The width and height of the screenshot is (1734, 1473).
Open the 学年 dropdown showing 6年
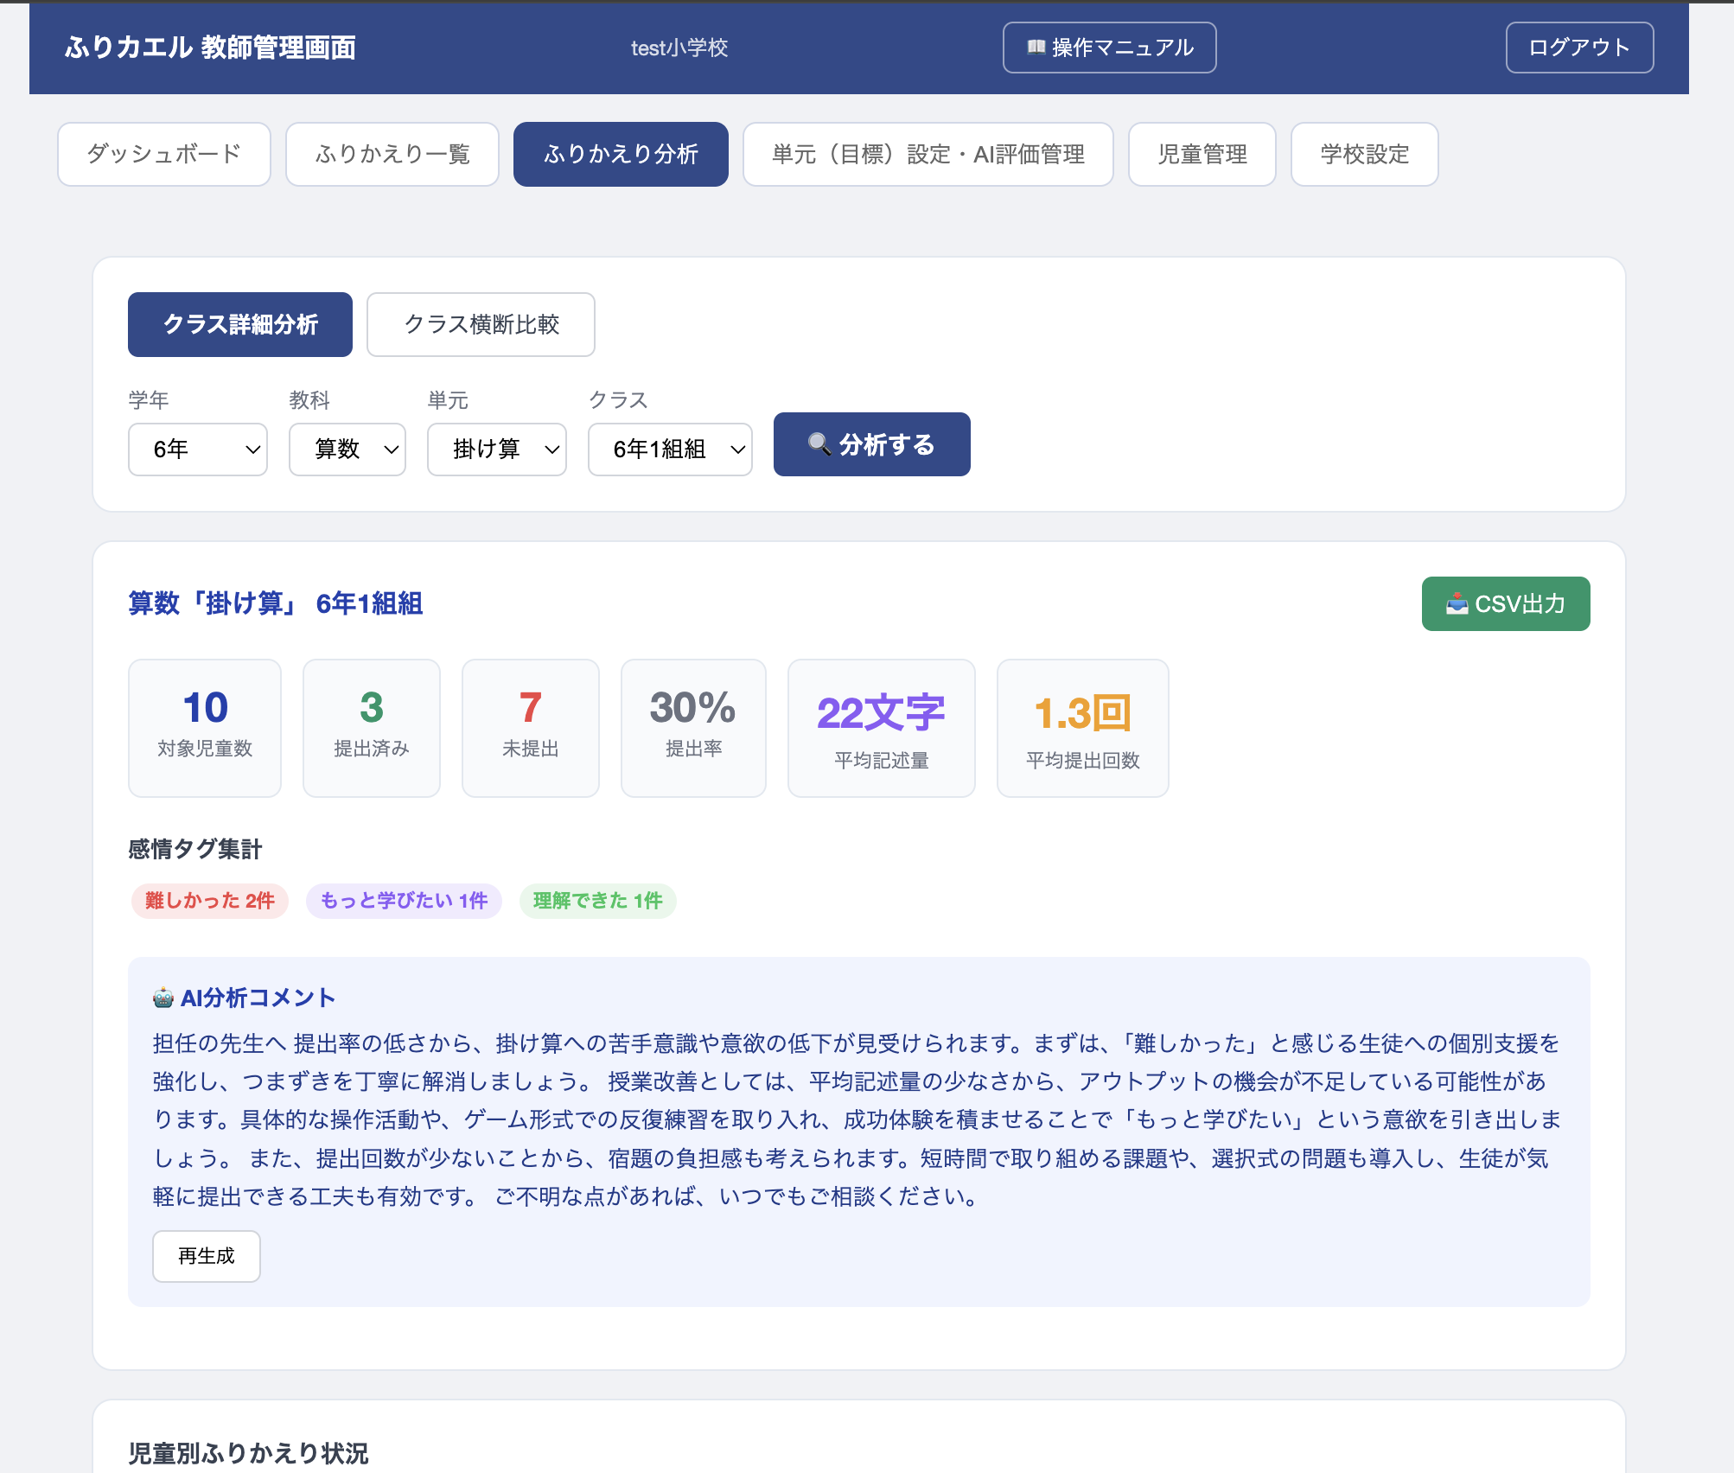pos(198,450)
